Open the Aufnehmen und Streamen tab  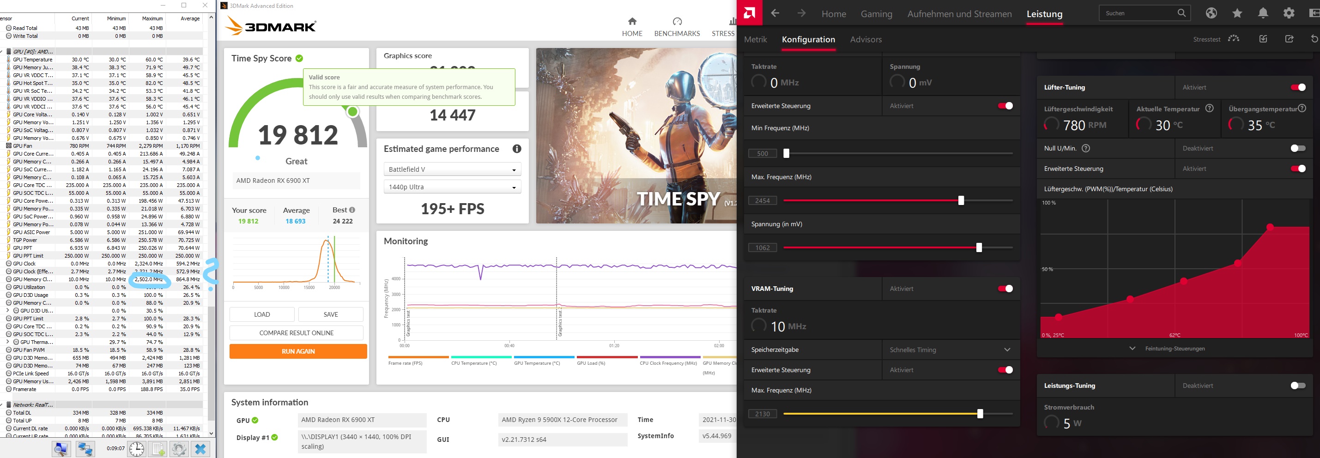pyautogui.click(x=959, y=14)
